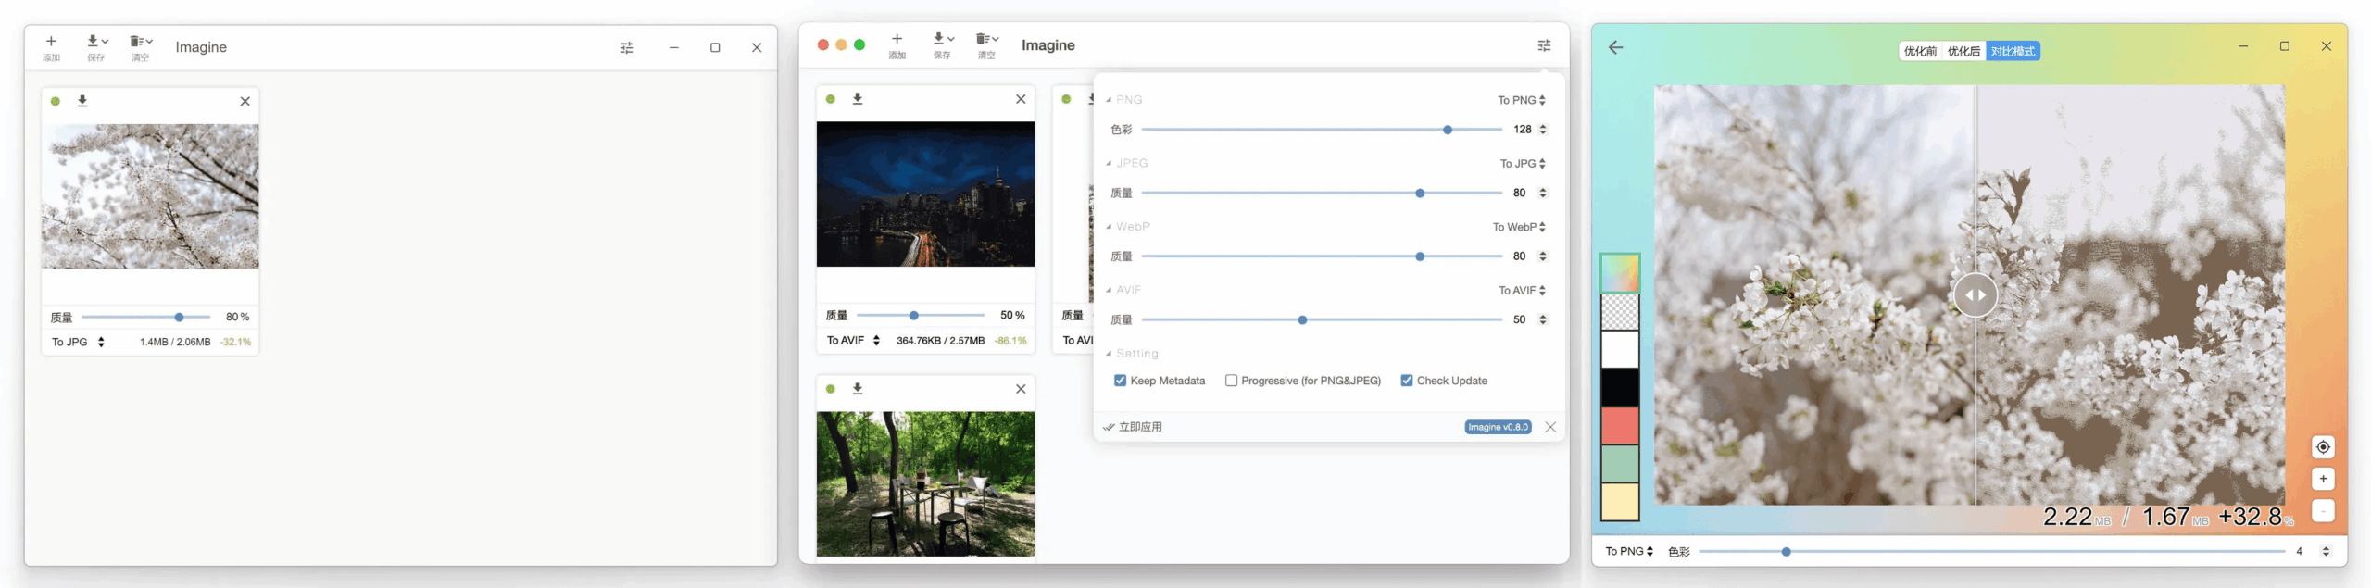The height and width of the screenshot is (588, 2371).
Task: Download the city night image
Action: (x=858, y=99)
